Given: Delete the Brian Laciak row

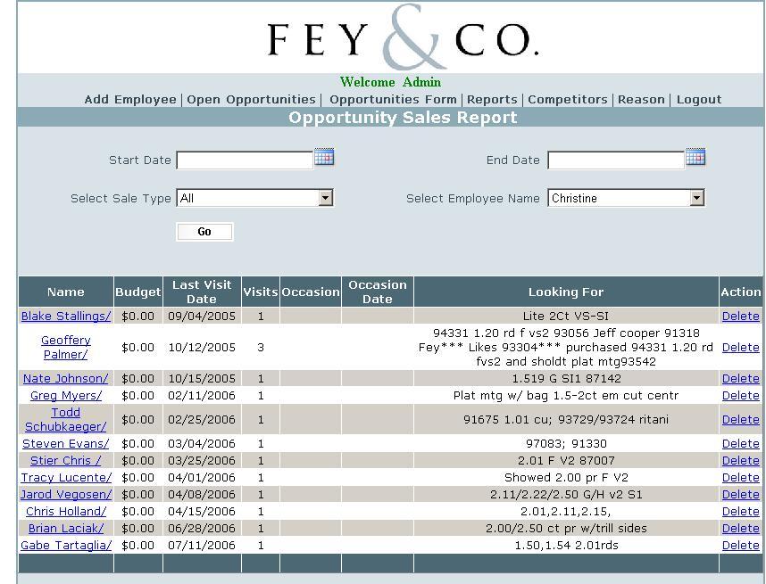Looking at the screenshot, I should pyautogui.click(x=740, y=529).
